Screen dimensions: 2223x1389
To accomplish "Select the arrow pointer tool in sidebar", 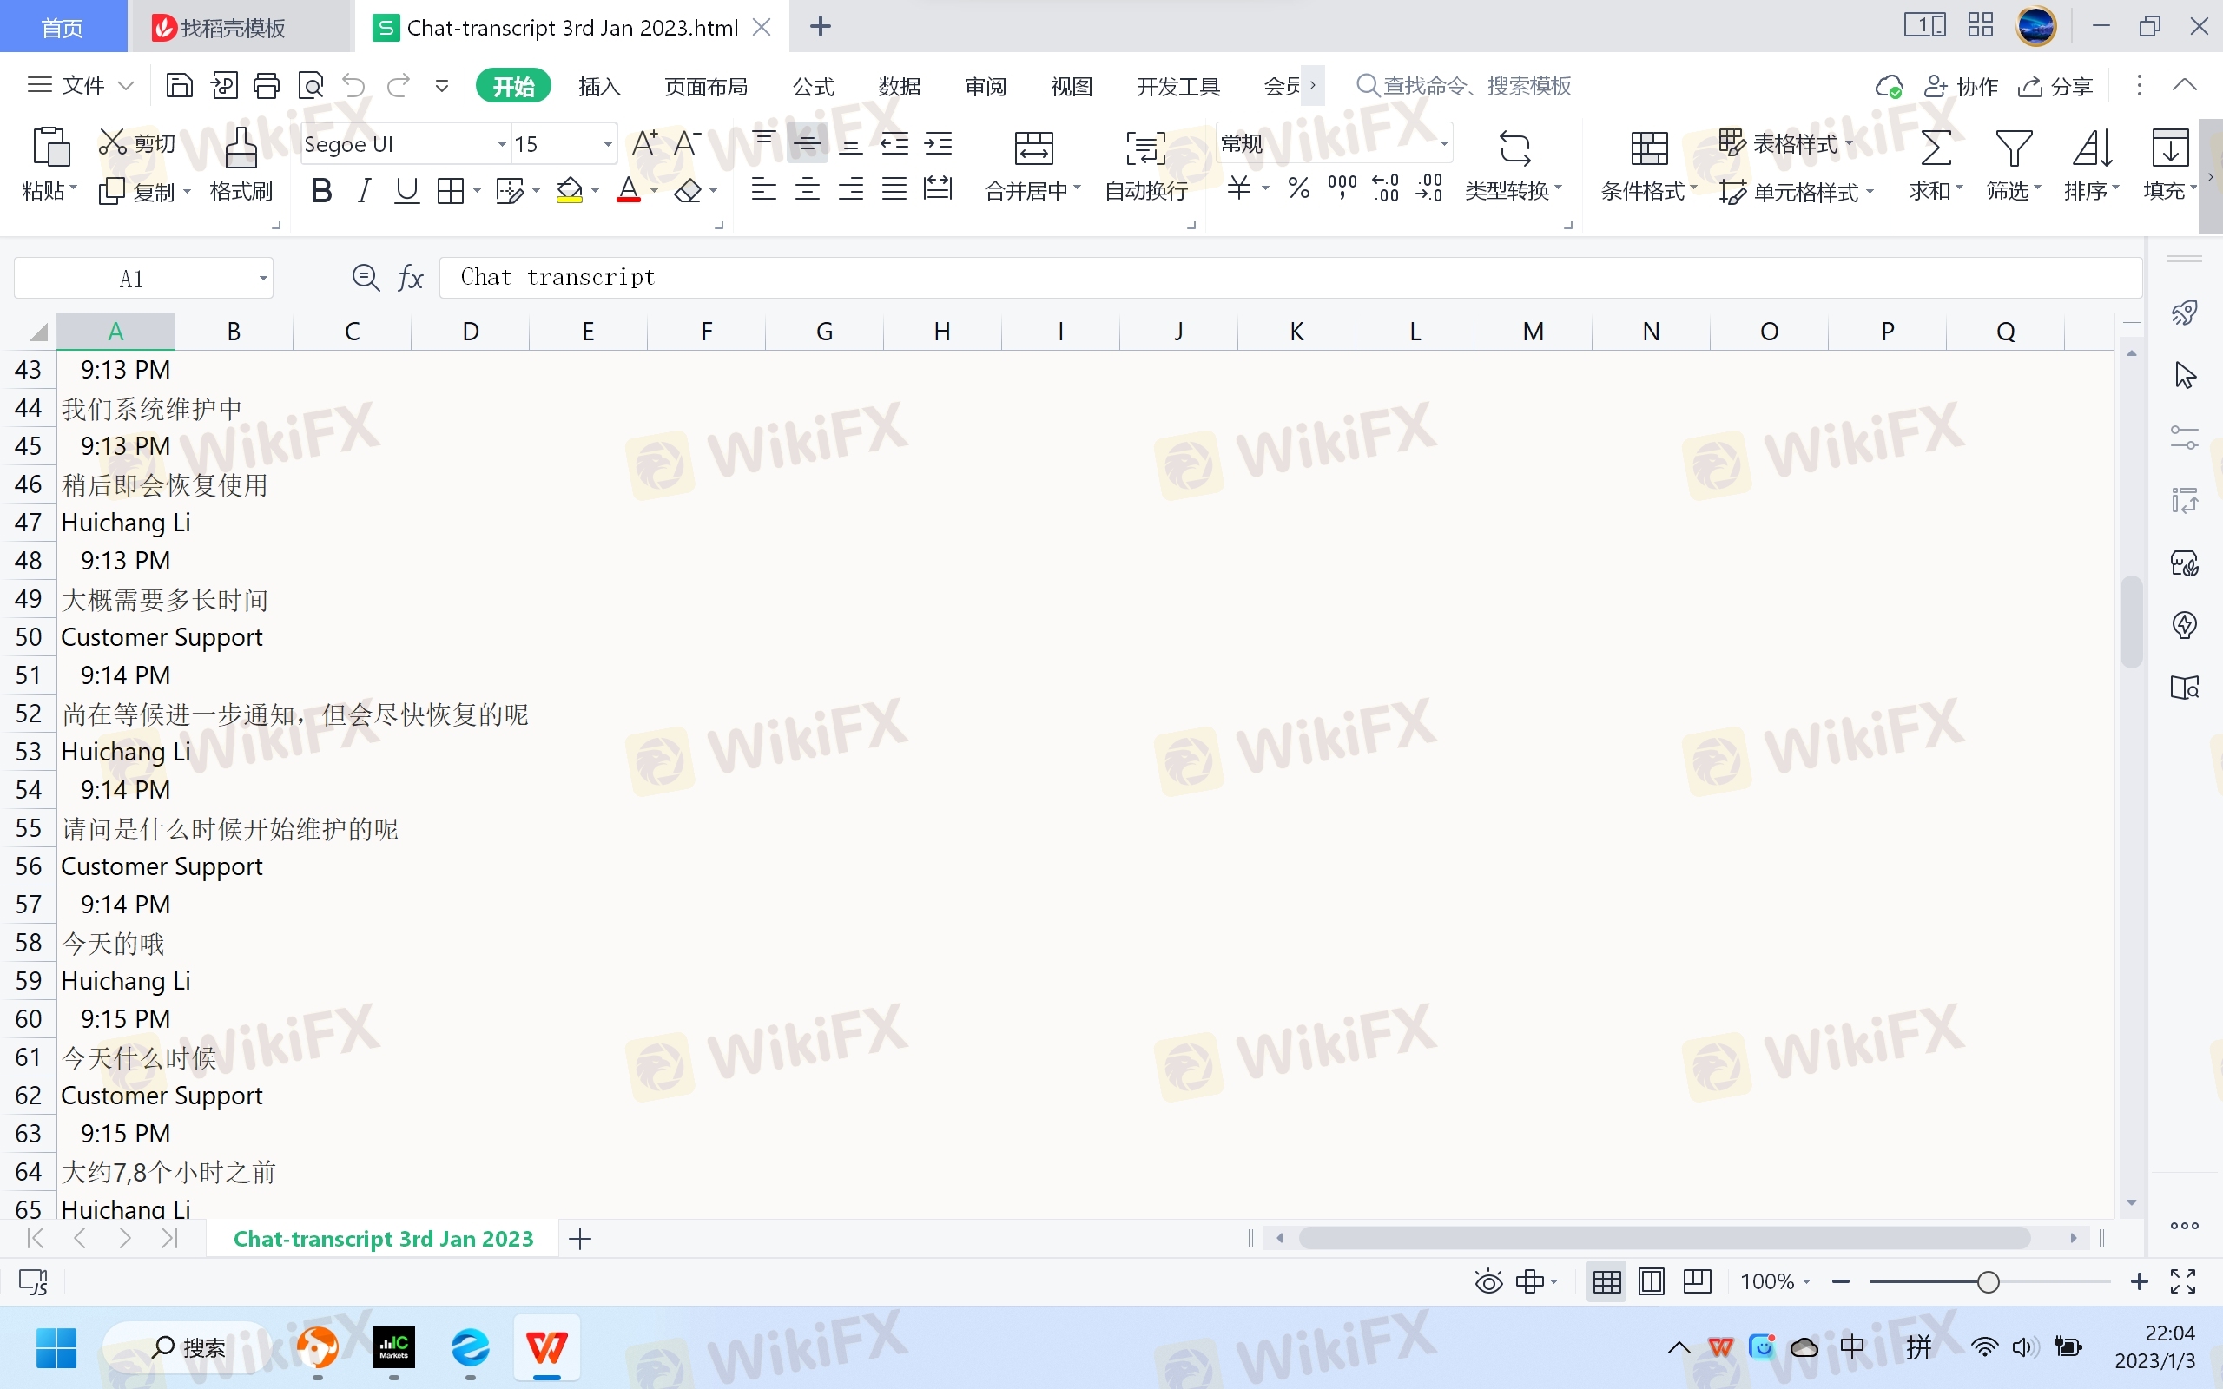I will point(2185,375).
